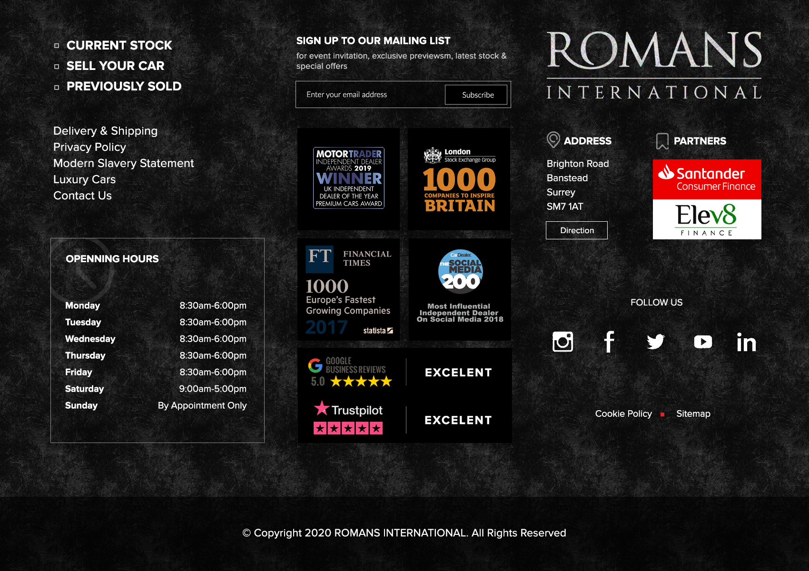Select the PREVIOUSLY SOLD checkbox marker
809x571 pixels.
pos(58,86)
